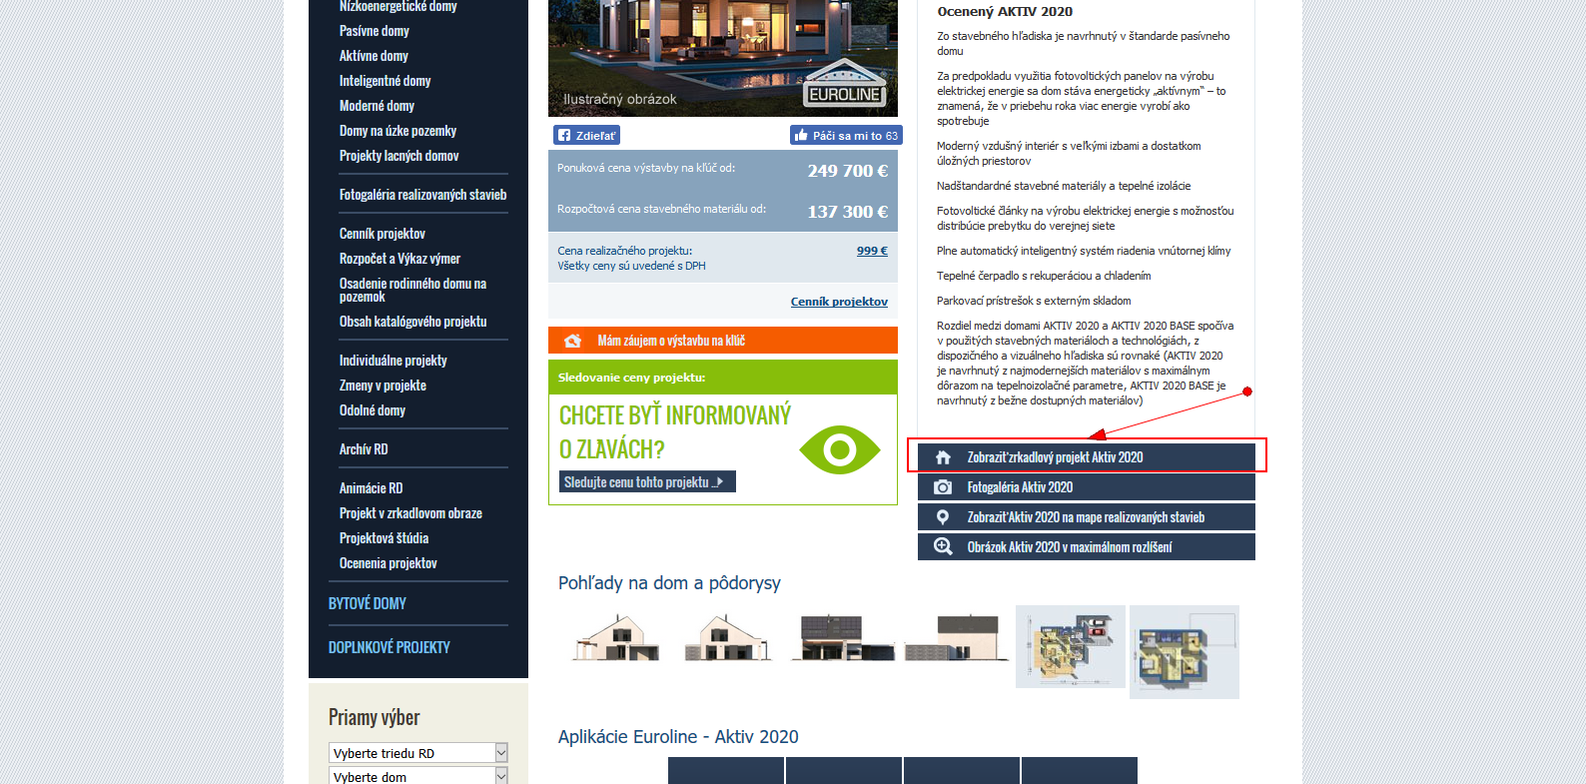Screen dimensions: 1586x784
Task: Open the first 3D floor plan thumbnail
Action: click(x=1071, y=646)
